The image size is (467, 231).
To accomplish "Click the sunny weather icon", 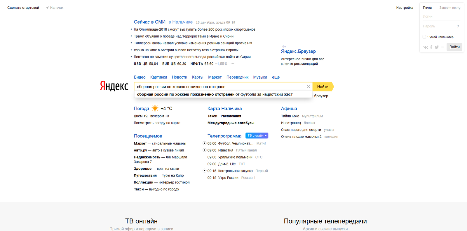I will [x=155, y=108].
